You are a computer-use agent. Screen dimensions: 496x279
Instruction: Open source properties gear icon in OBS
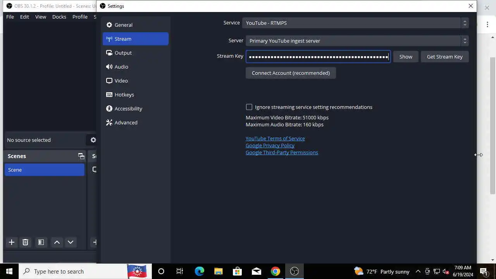(x=93, y=140)
